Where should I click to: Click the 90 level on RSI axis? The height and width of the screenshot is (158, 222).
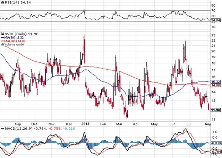(214, 6)
